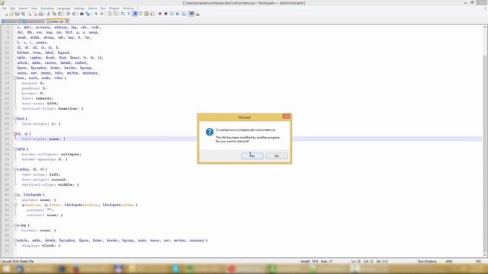Click the Close file toolbar icon
The width and height of the screenshot is (488, 274).
[x=30, y=14]
